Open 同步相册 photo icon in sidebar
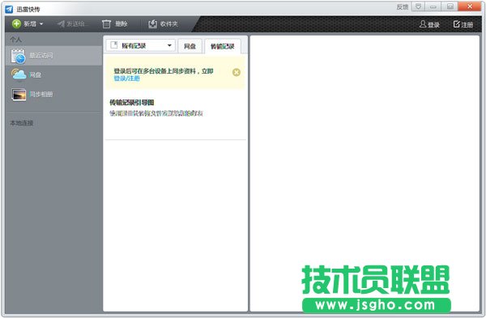This screenshot has height=318, width=486. tap(19, 95)
